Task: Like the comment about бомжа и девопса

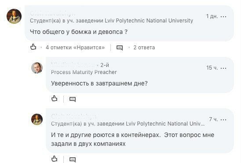Action: coord(33,47)
